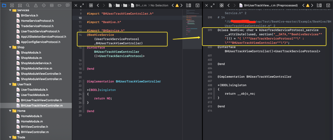Click the warning icon in left editor bar

[x=177, y=5]
